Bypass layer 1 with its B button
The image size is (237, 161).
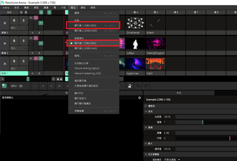[x=14, y=61]
